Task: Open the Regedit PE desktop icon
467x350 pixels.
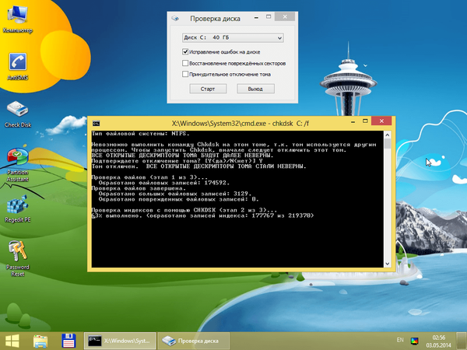Action: (18, 208)
